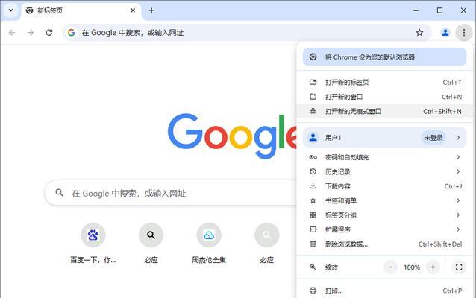Expand chevron beside 书签和清单

click(458, 200)
